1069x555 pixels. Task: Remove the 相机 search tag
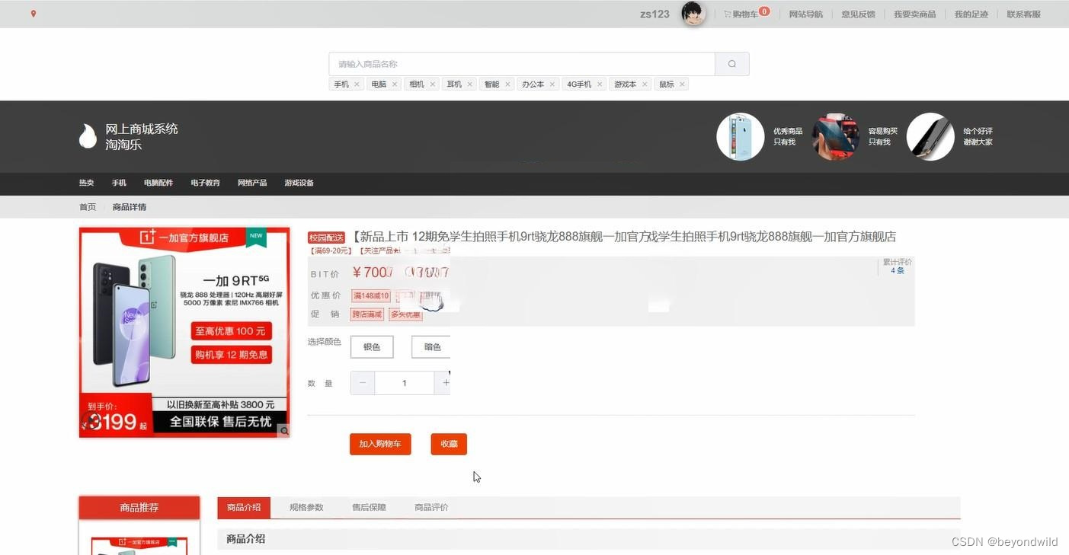(x=433, y=85)
